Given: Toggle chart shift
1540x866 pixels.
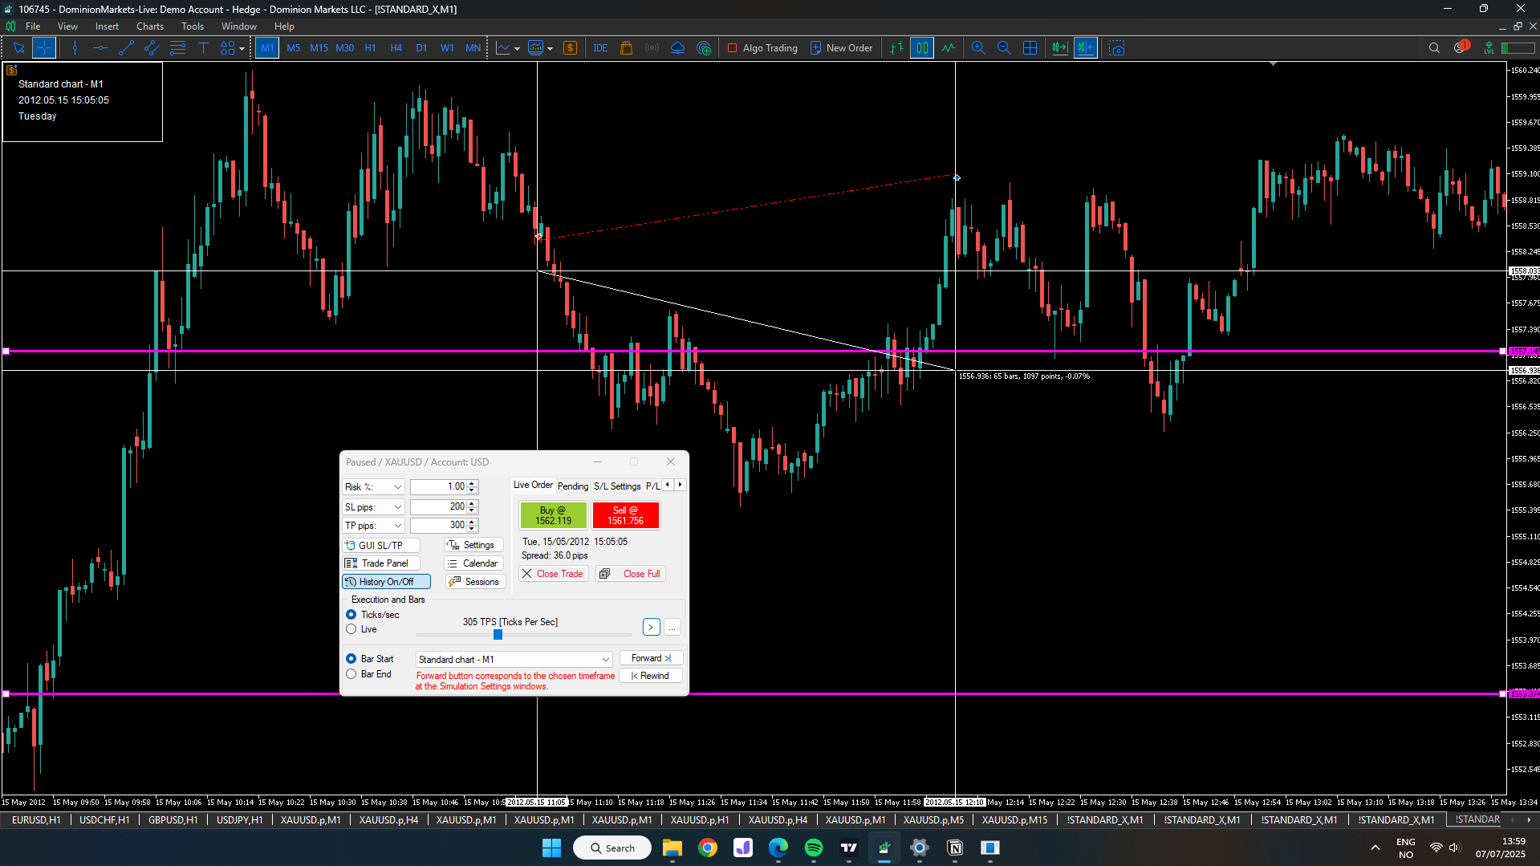Looking at the screenshot, I should click(x=1086, y=48).
